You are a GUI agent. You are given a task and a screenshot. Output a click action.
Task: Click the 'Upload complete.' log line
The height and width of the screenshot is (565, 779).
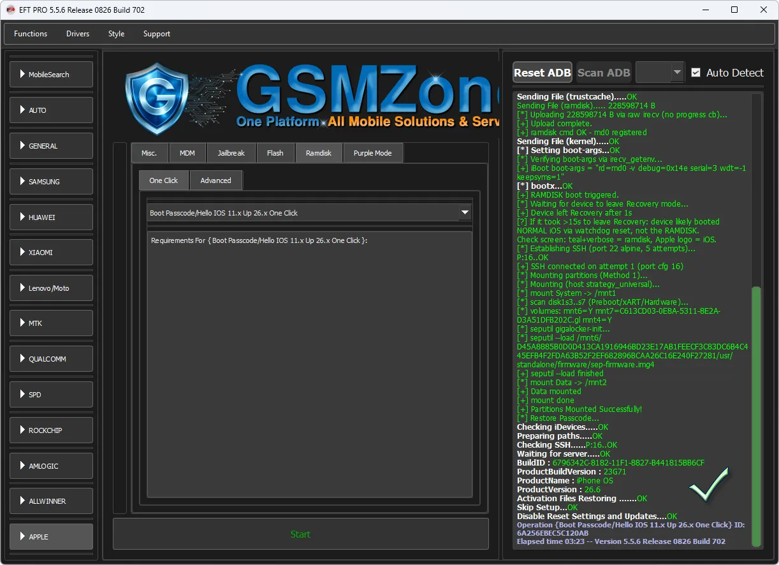point(555,124)
